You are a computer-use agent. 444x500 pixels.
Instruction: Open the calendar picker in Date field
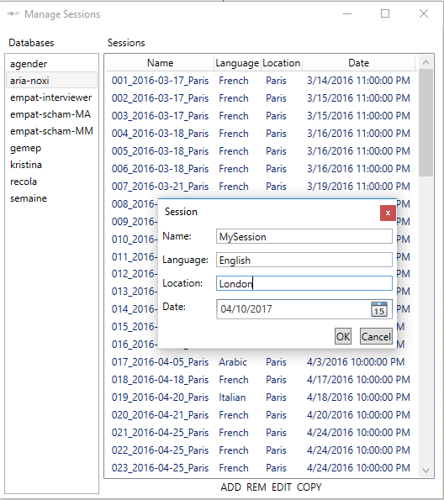(x=379, y=309)
